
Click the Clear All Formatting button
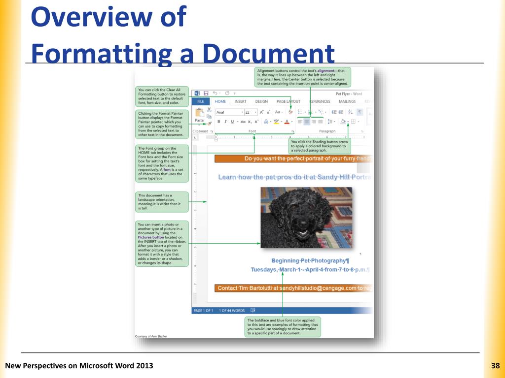291,112
